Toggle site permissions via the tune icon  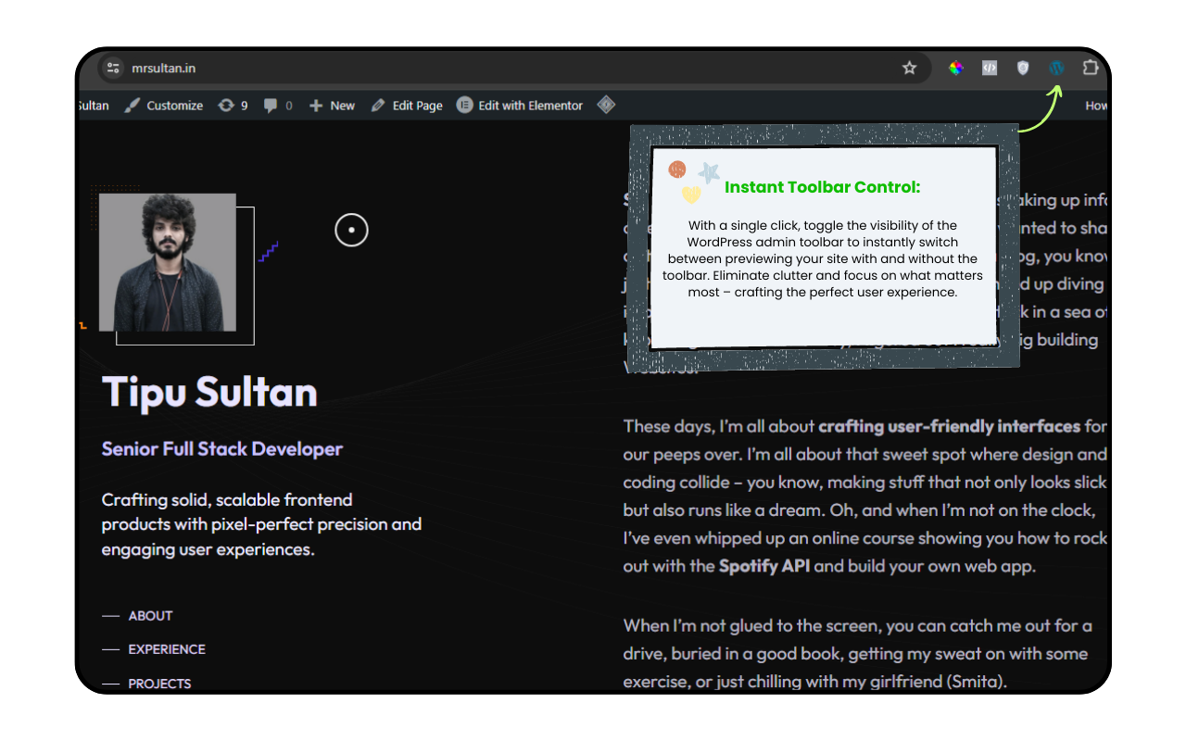[x=112, y=68]
